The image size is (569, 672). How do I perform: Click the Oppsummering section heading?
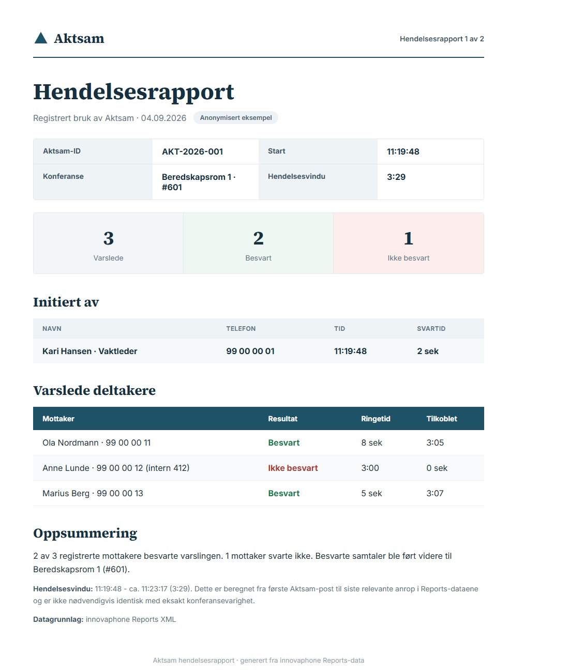(x=85, y=533)
